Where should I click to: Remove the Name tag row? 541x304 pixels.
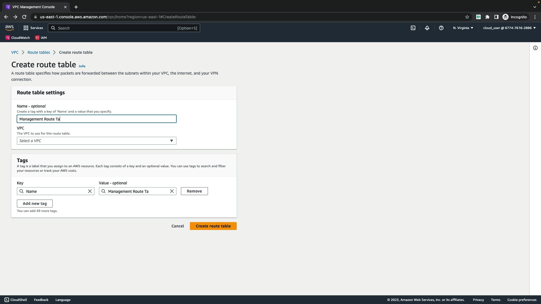coord(194,191)
